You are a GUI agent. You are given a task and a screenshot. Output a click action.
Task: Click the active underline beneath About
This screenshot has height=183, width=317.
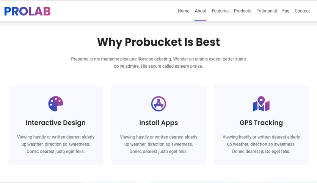tap(201, 20)
